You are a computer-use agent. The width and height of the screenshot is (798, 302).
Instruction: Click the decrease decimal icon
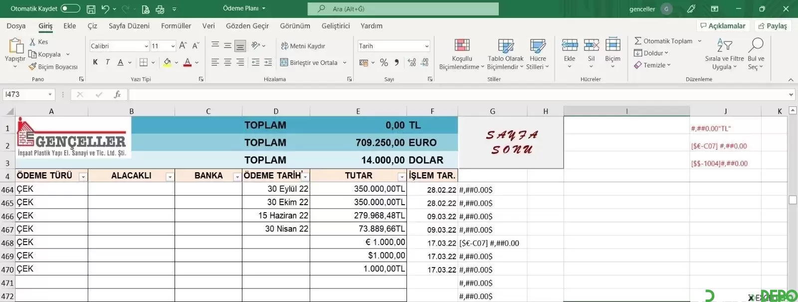[x=424, y=62]
